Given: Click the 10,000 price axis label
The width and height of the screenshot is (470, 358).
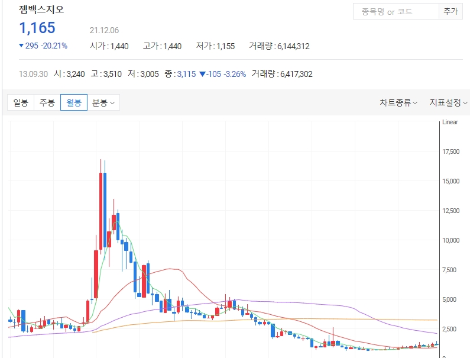Looking at the screenshot, I should coord(451,240).
